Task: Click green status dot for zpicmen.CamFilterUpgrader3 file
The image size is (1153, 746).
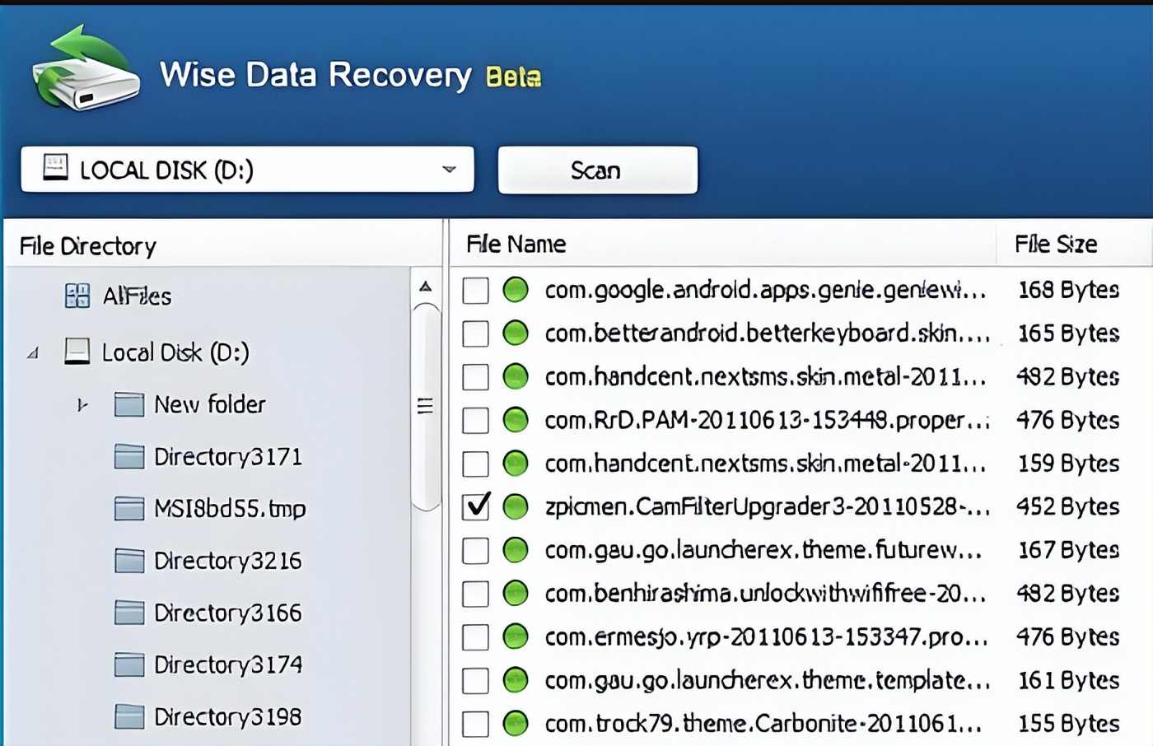Action: coord(516,506)
